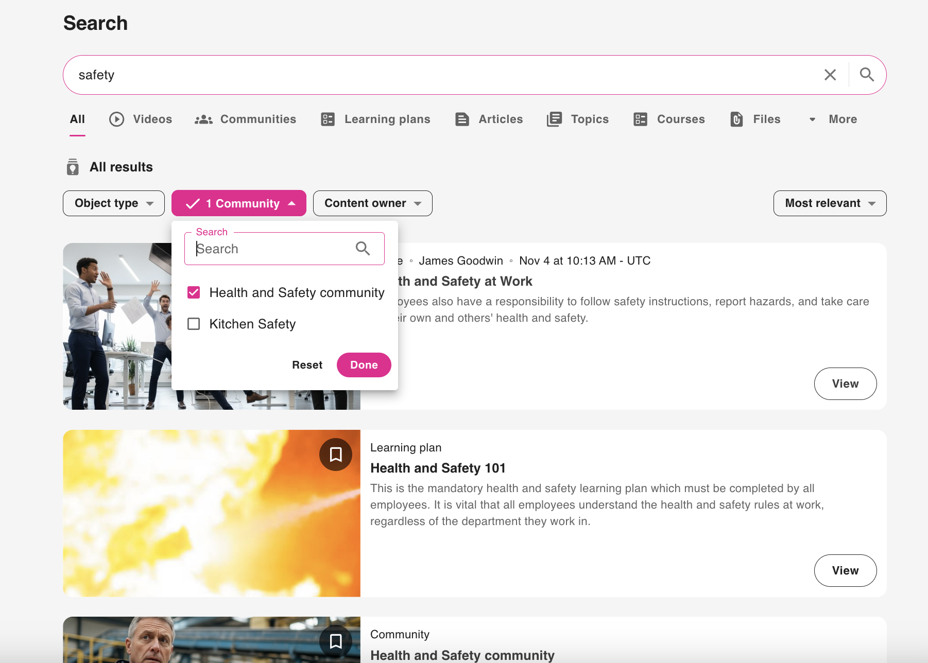928x663 pixels.
Task: Open the Content owner dropdown
Action: point(372,203)
